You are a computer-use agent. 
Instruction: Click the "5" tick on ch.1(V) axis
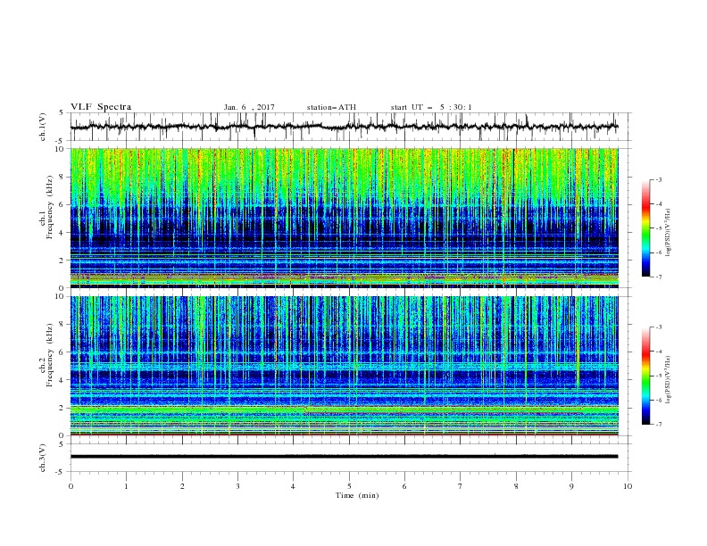62,113
